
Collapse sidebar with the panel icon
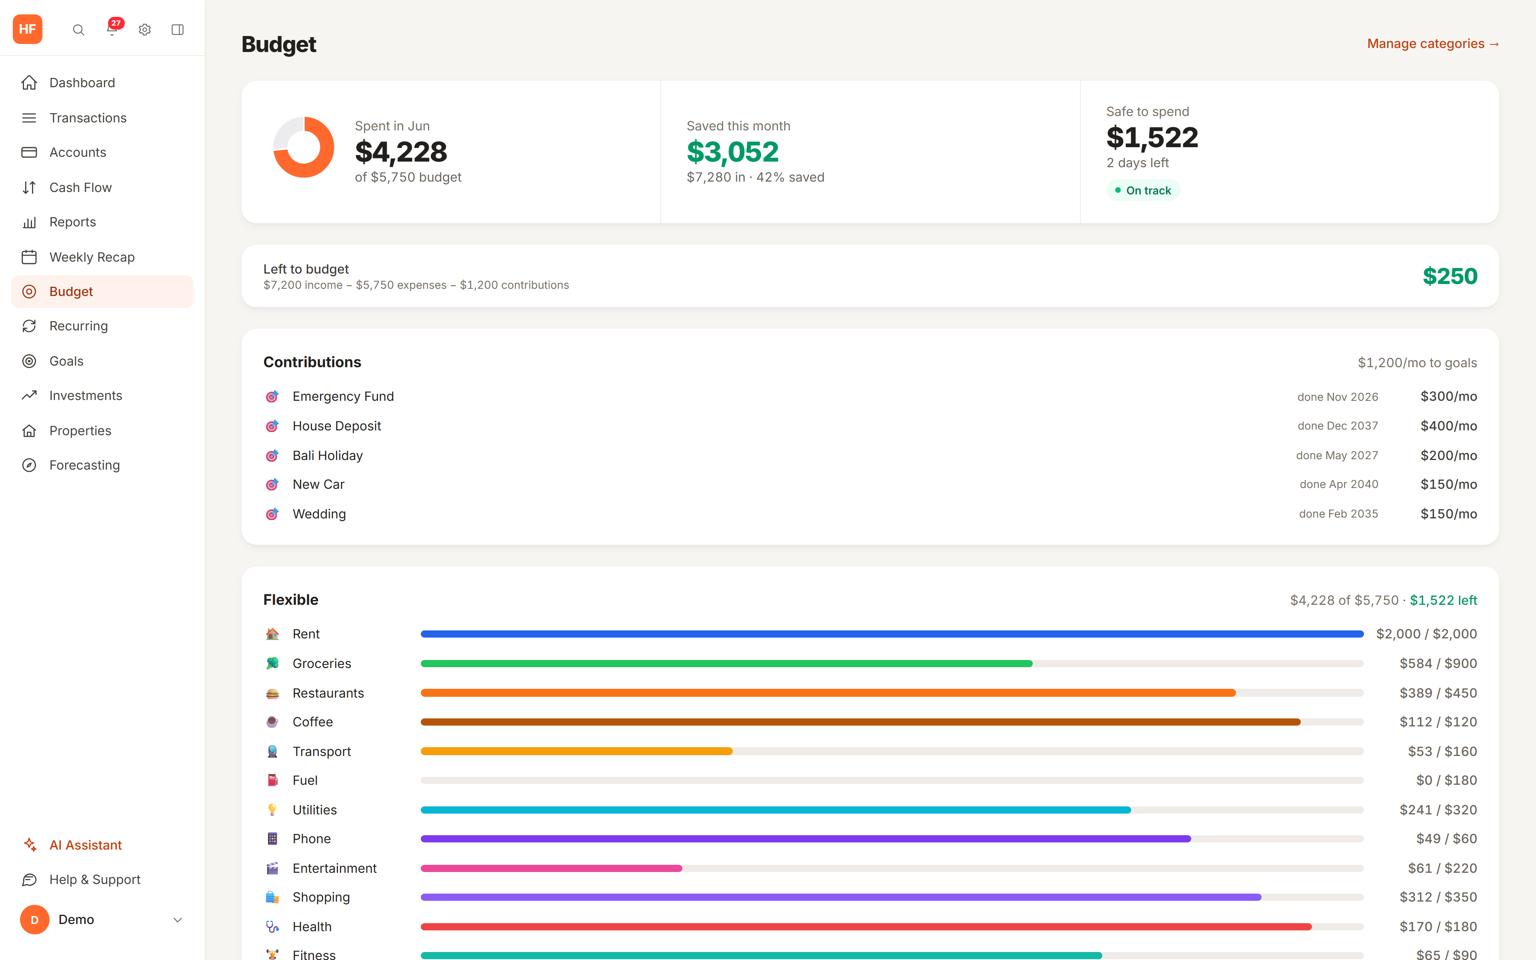coord(178,30)
